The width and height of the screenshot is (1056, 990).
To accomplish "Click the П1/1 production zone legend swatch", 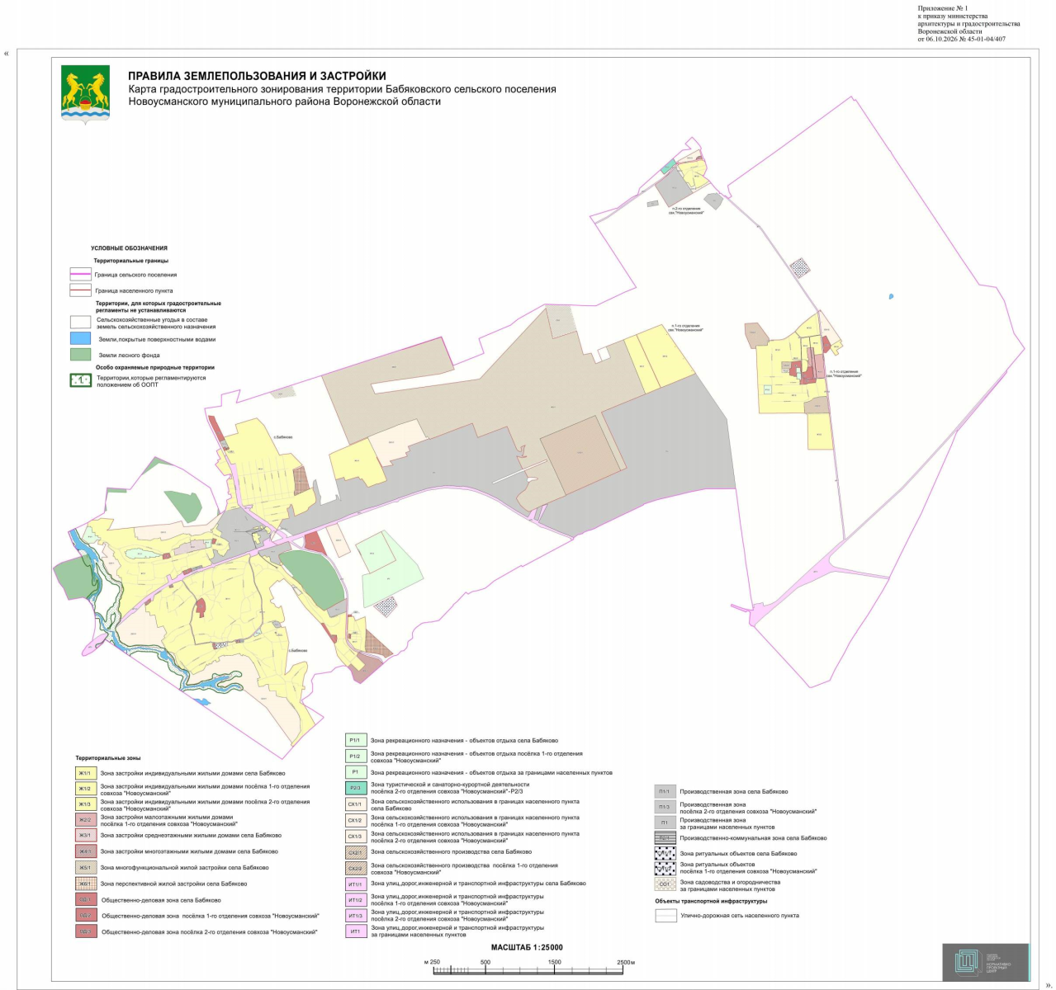I will tap(665, 791).
